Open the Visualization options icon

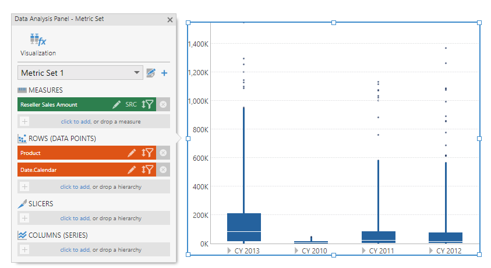(x=38, y=41)
